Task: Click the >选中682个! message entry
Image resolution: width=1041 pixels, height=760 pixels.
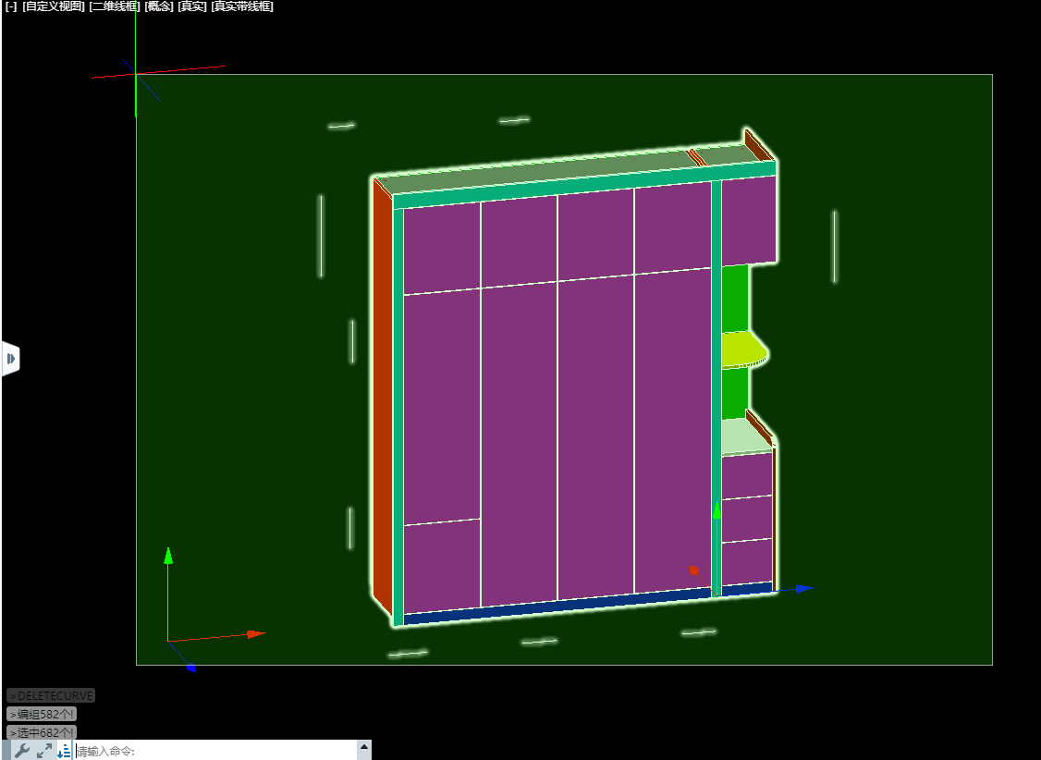Action: click(x=42, y=732)
